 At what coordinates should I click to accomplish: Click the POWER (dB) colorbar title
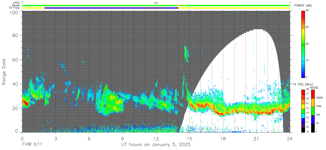(x=303, y=5)
